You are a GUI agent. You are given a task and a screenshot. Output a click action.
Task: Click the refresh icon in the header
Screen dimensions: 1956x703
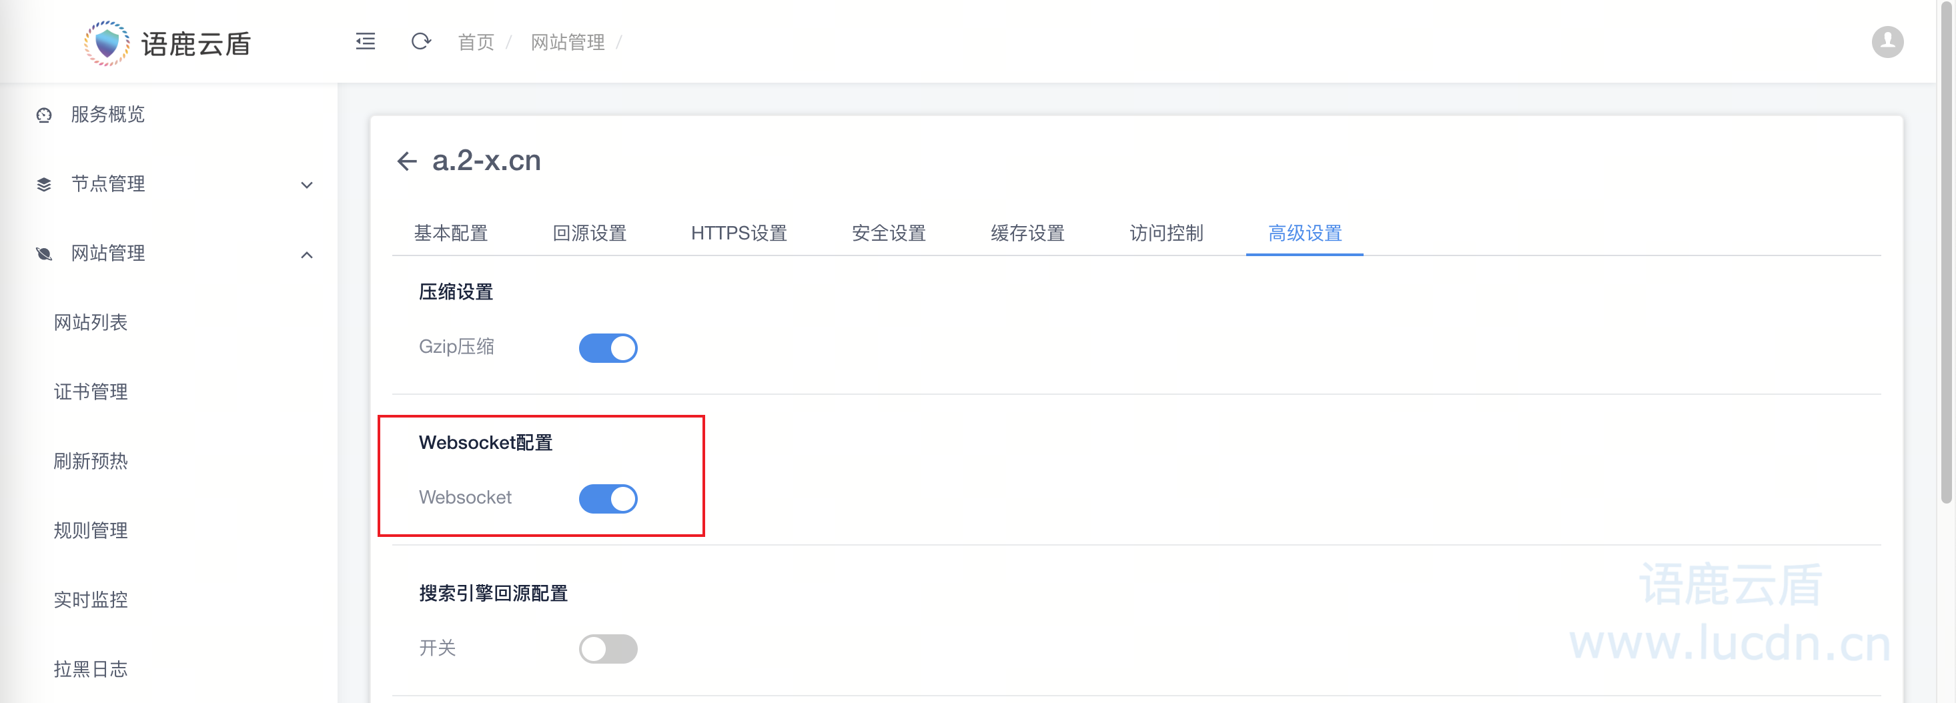[422, 42]
